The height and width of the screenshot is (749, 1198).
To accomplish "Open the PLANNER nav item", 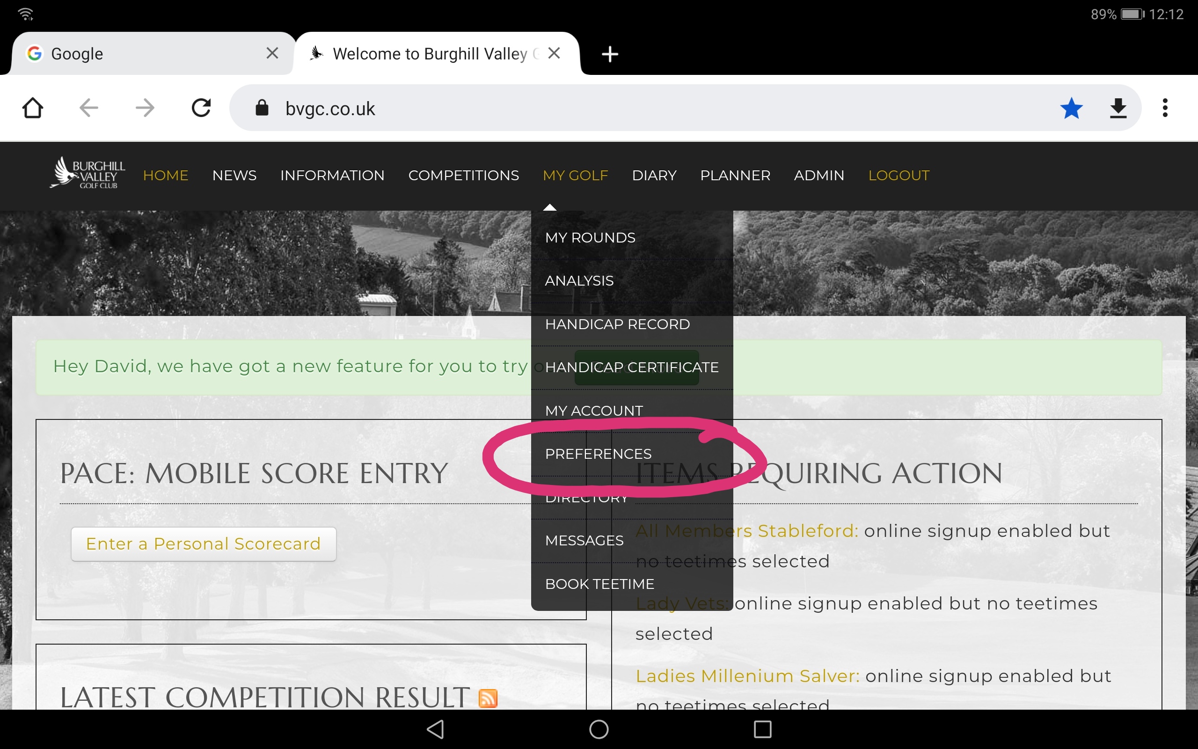I will tap(735, 176).
